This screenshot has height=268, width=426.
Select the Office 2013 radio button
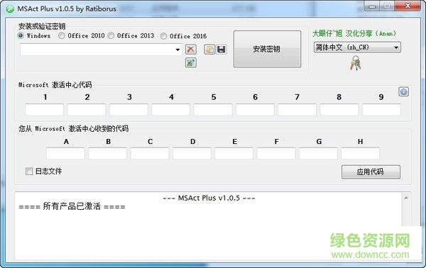[x=111, y=35]
